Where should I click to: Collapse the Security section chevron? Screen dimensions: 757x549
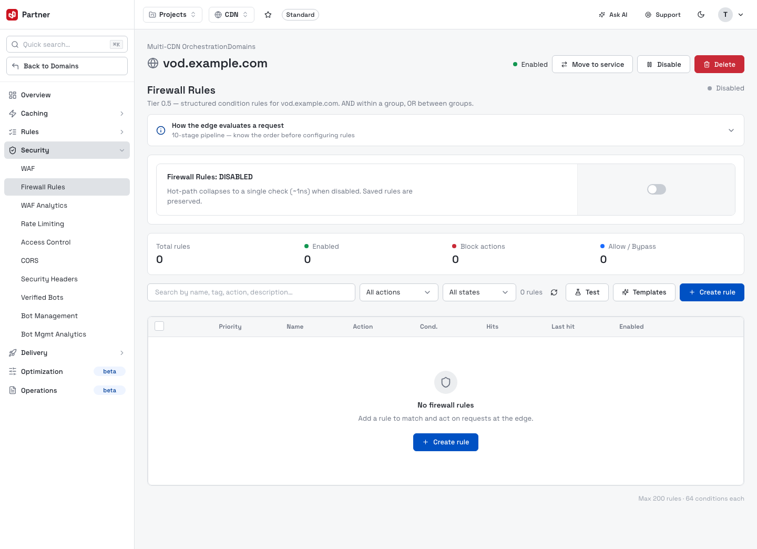pos(122,150)
